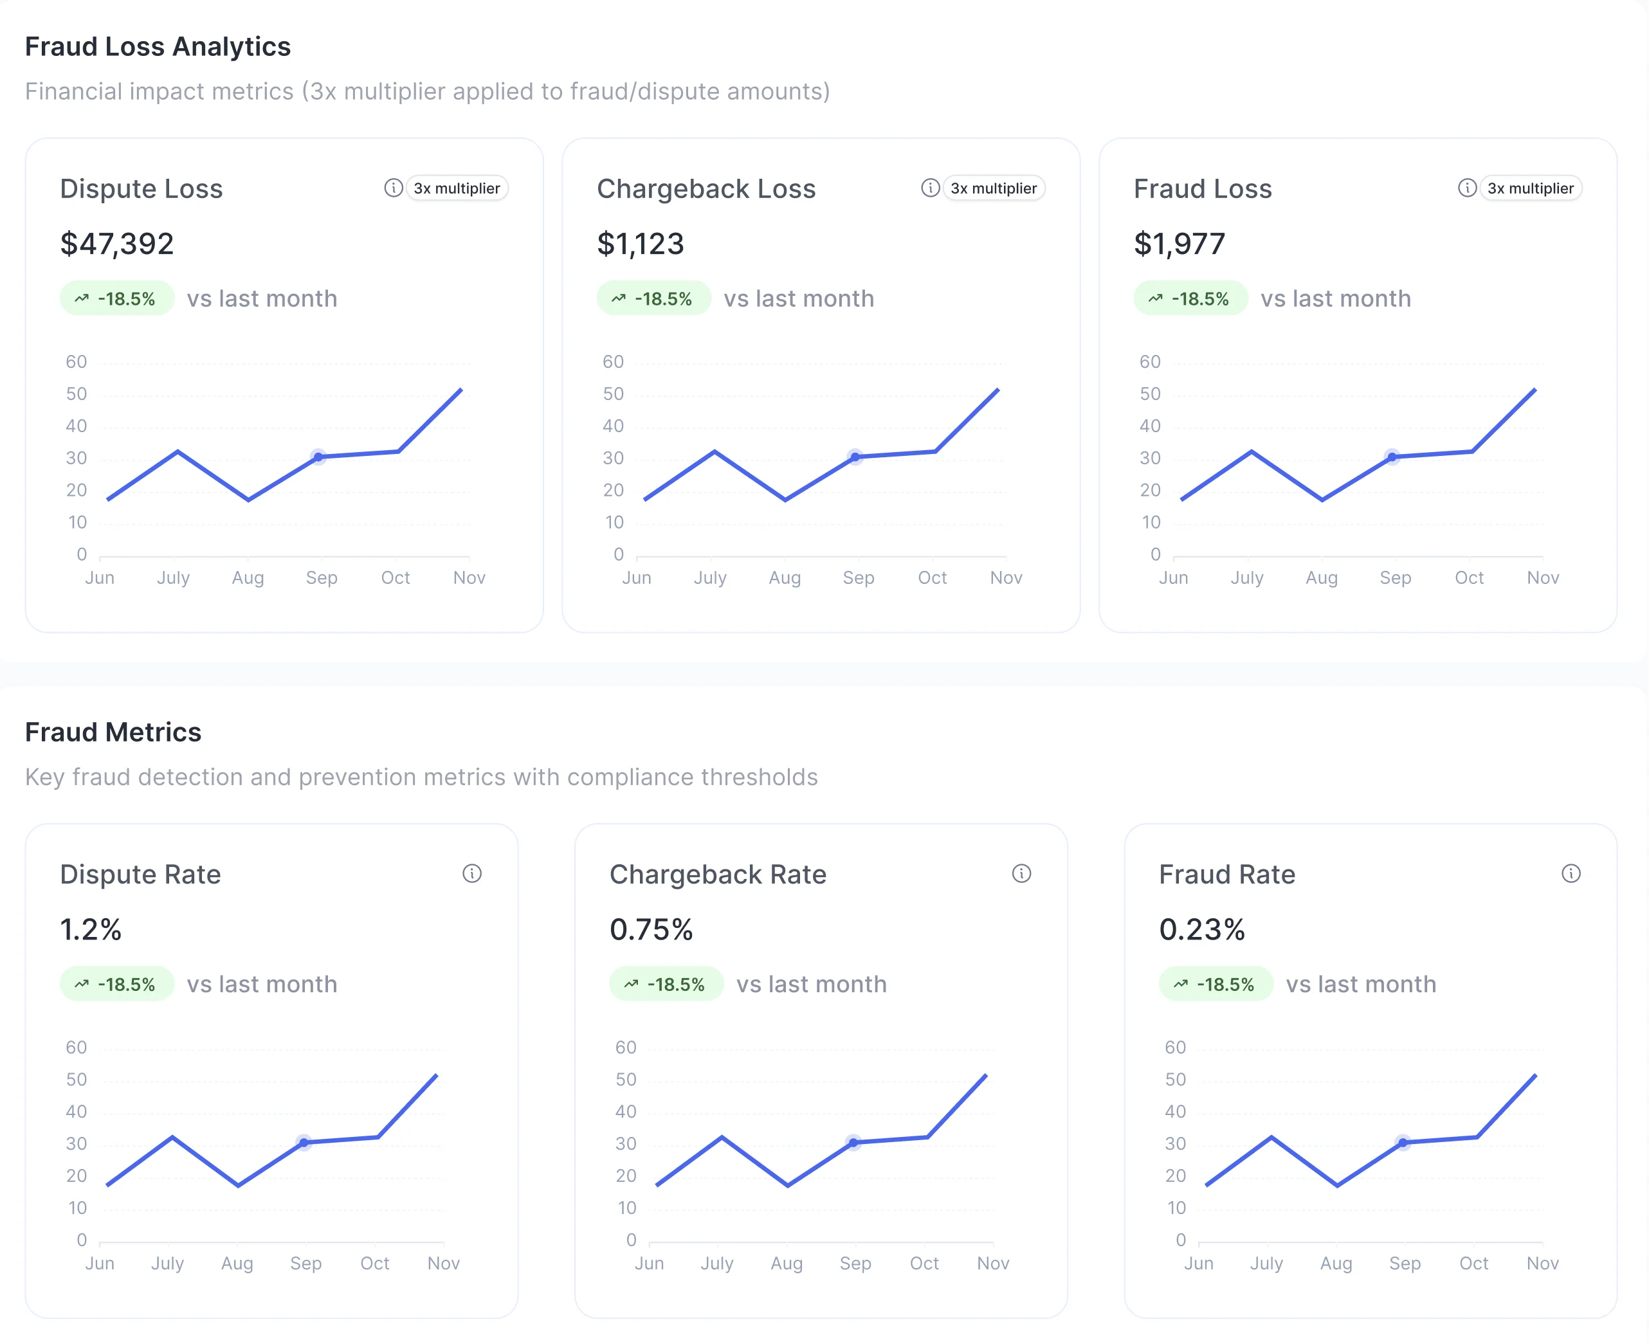The image size is (1649, 1344).
Task: Click the info icon on Fraud Loss card
Action: pyautogui.click(x=1466, y=187)
